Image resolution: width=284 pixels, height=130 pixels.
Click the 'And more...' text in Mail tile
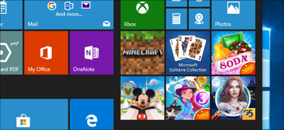click(x=69, y=14)
